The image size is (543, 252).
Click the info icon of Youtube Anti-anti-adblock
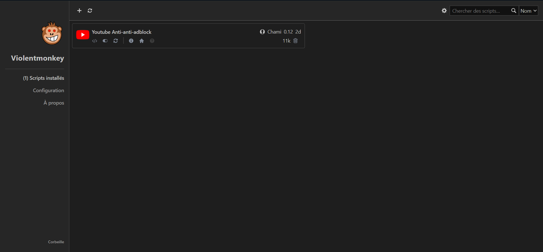click(131, 41)
